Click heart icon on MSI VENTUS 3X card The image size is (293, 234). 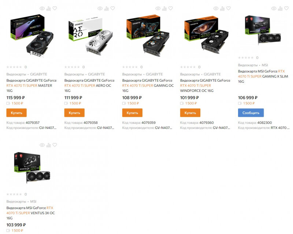pos(55,145)
